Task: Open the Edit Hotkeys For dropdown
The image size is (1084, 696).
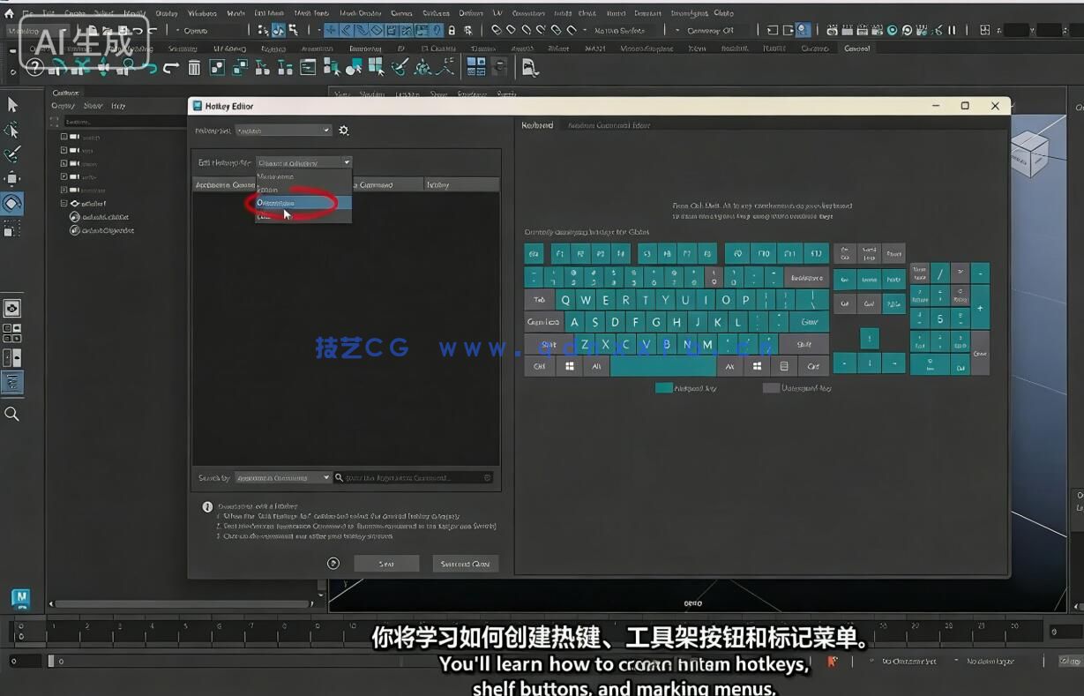Action: point(303,161)
